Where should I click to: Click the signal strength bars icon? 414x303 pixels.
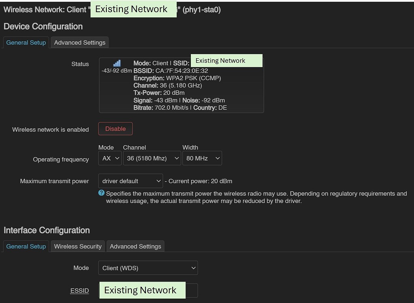[117, 63]
